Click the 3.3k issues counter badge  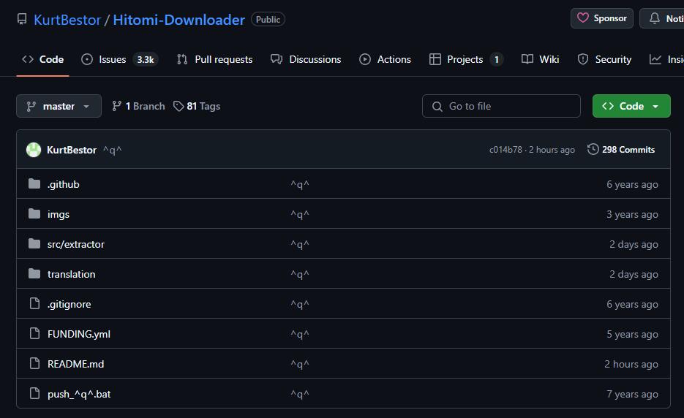(146, 59)
